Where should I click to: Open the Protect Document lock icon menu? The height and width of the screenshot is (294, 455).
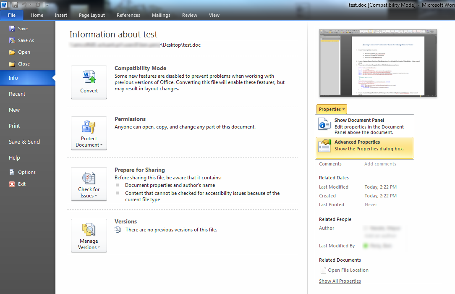click(x=89, y=133)
